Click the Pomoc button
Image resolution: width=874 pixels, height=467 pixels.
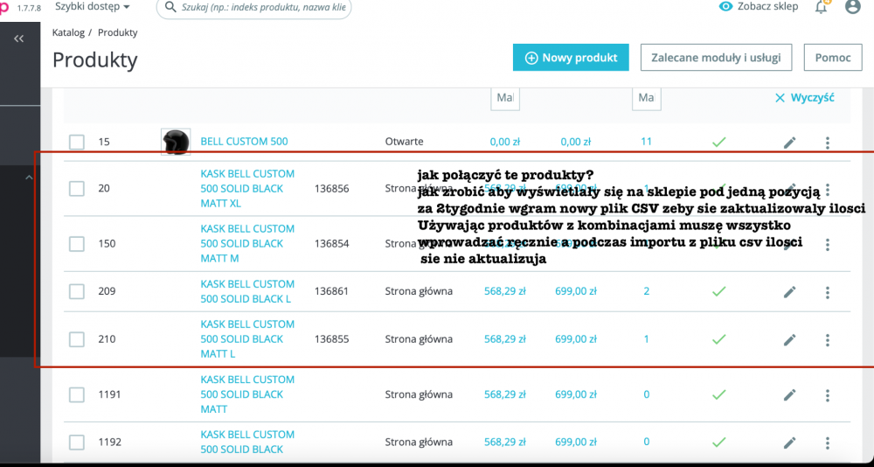click(833, 58)
